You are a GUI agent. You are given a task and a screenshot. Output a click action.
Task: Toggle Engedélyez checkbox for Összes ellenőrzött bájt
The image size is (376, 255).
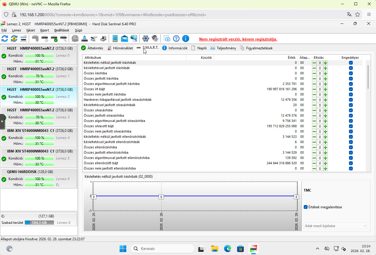351,163
